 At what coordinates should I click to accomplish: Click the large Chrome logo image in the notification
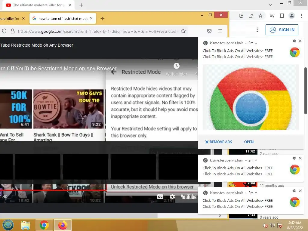251,97
